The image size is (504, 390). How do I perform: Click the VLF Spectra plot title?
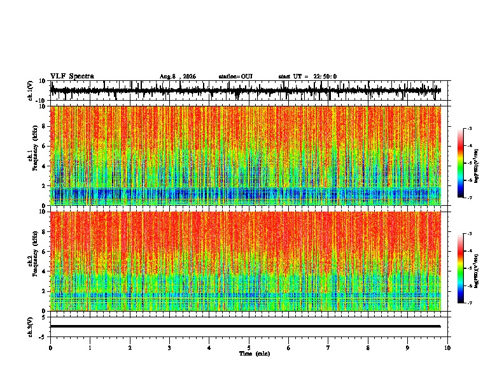point(72,76)
